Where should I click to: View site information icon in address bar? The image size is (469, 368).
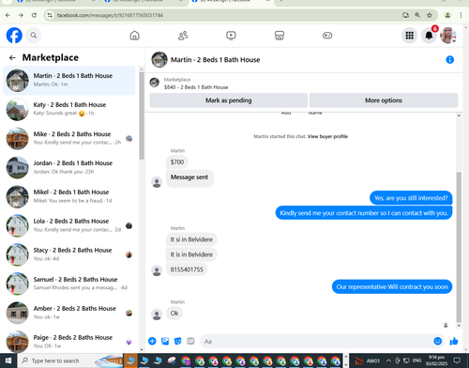(x=50, y=15)
